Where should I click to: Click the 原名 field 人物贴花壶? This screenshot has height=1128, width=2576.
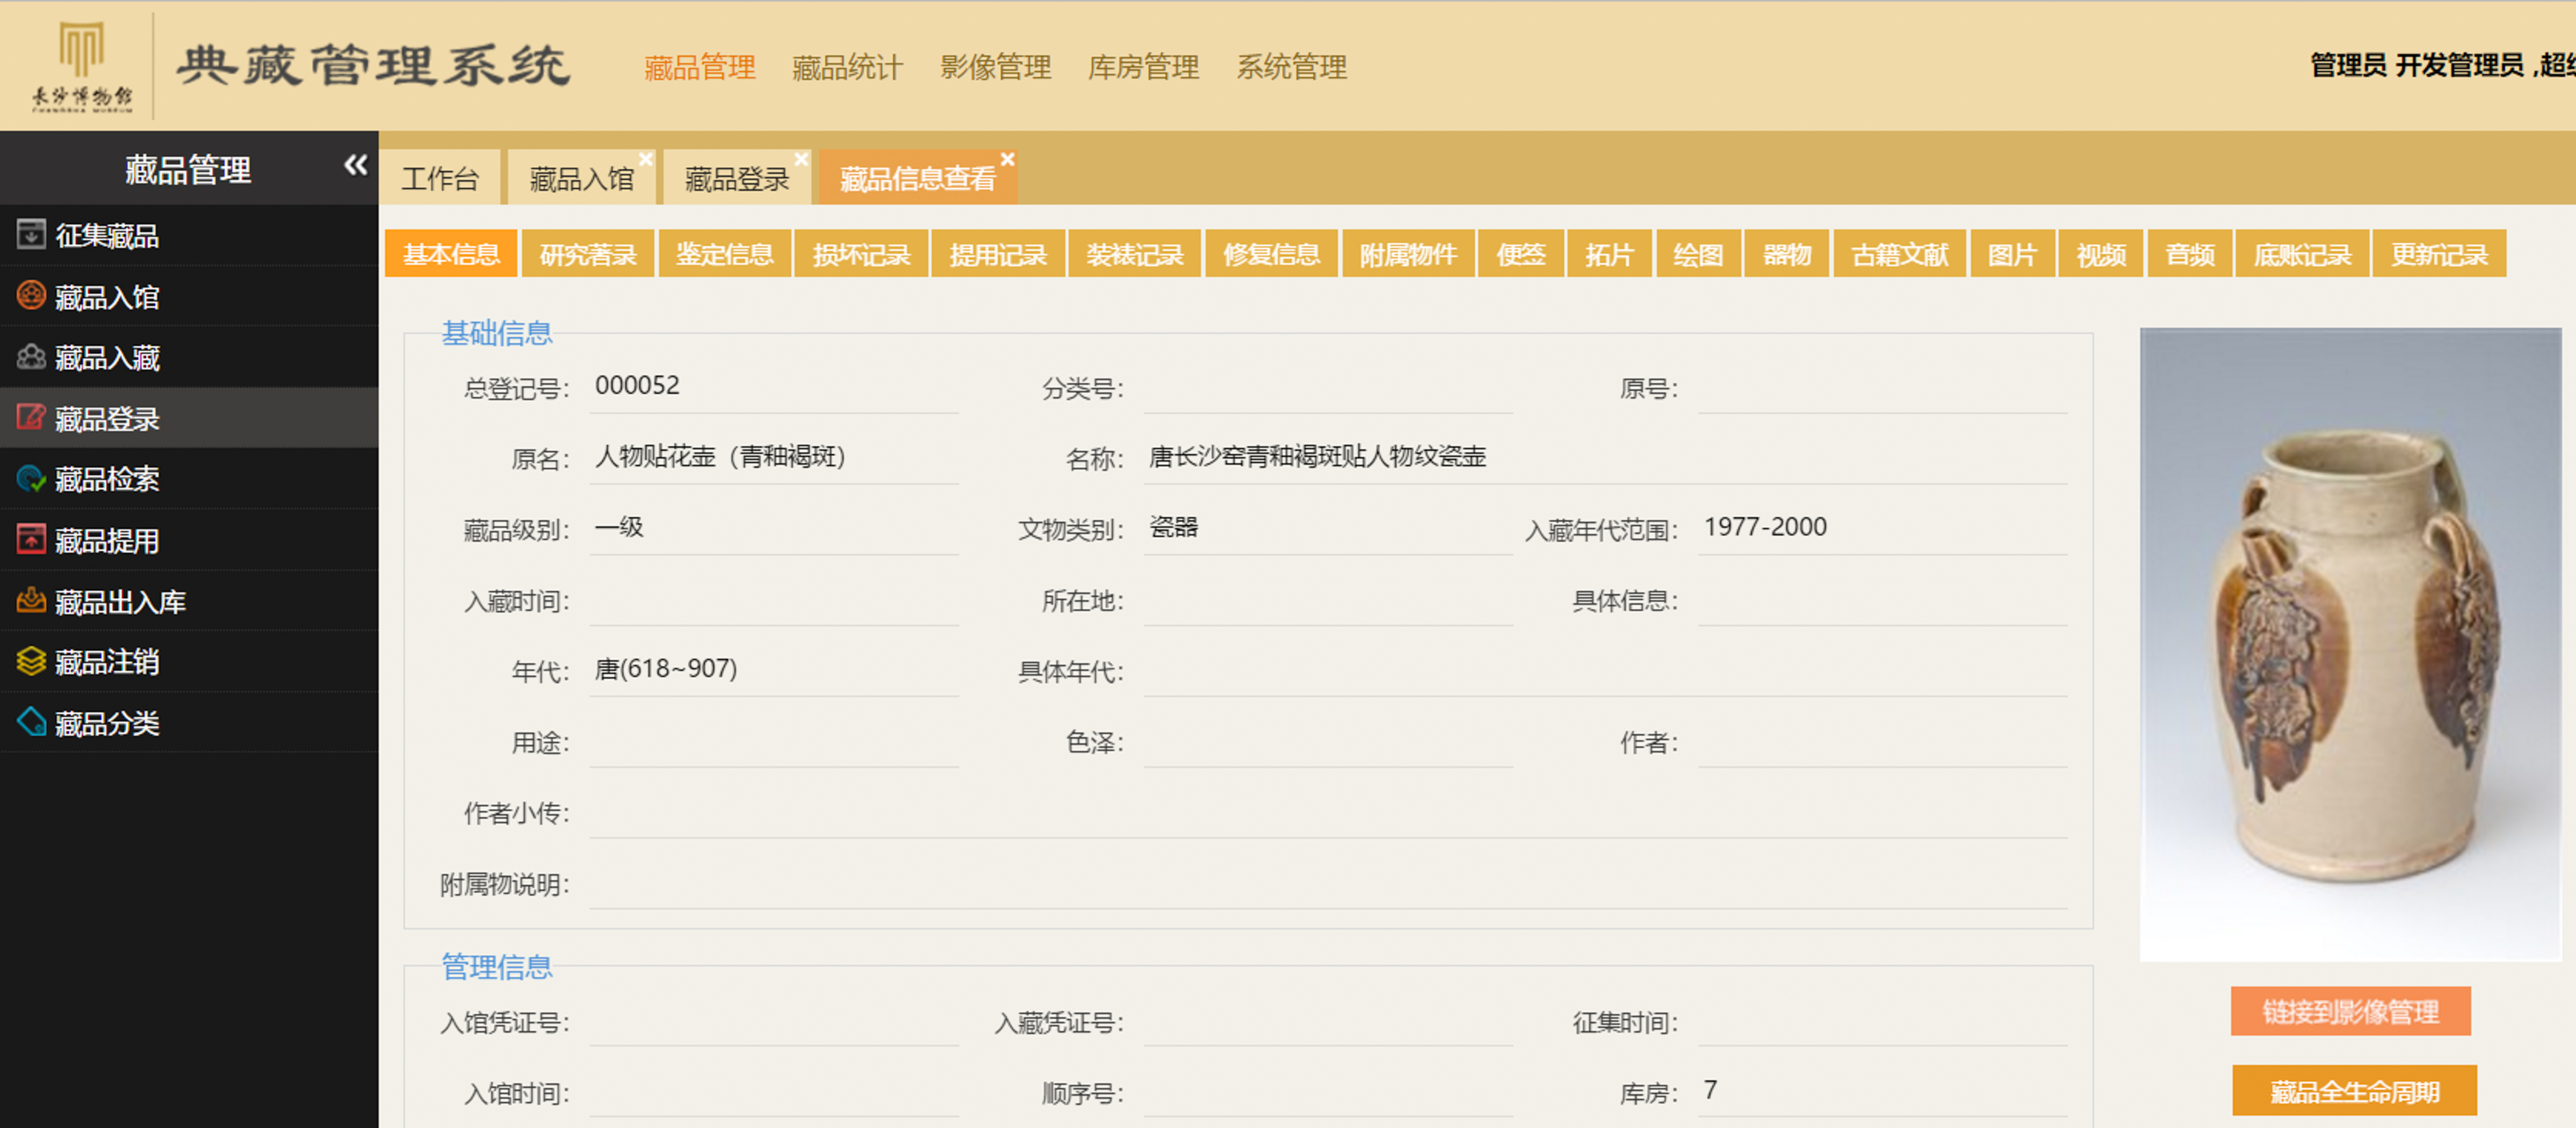(774, 458)
